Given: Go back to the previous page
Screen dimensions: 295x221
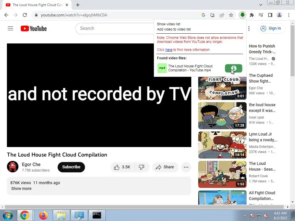Looking at the screenshot, I should [x=6, y=15].
